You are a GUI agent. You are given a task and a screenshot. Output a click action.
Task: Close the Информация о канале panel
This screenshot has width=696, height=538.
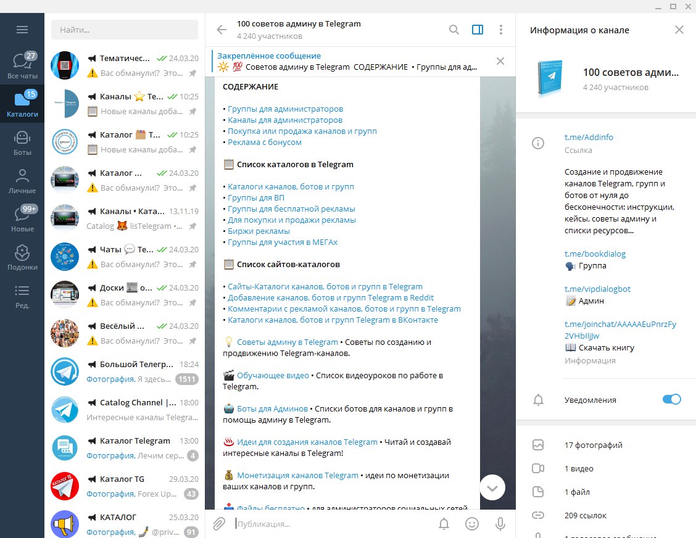point(679,30)
